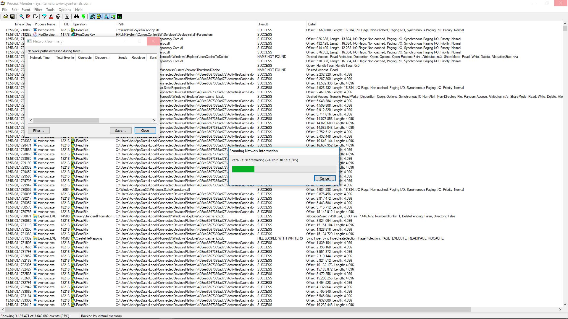Image resolution: width=568 pixels, height=319 pixels.
Task: Toggle Show Network Activity toolbar button
Action: 106,17
